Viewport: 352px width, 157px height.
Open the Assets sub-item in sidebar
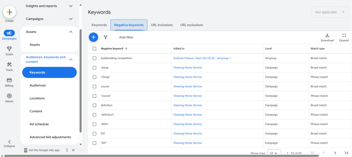35,45
